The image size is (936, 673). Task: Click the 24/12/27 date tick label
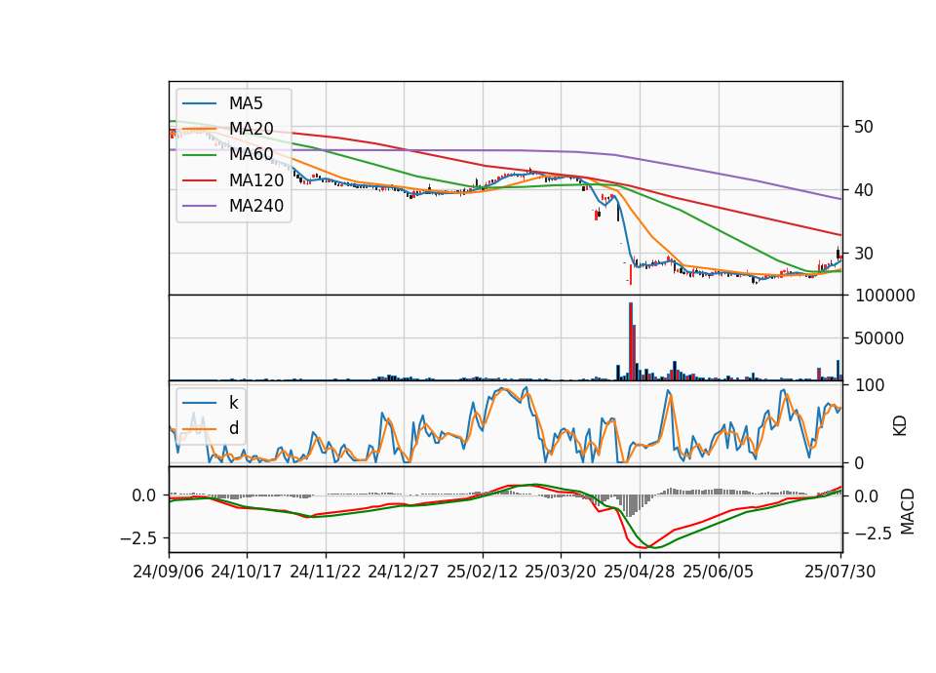(404, 572)
